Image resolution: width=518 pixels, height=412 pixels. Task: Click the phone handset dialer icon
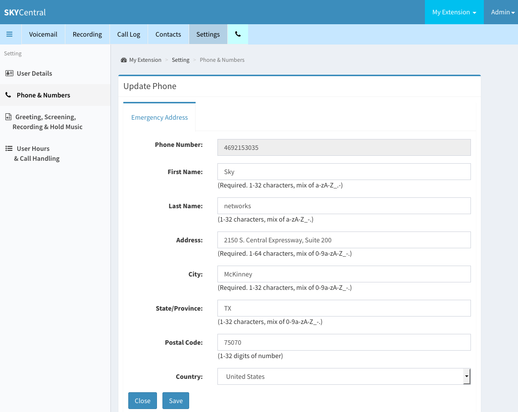click(x=238, y=34)
